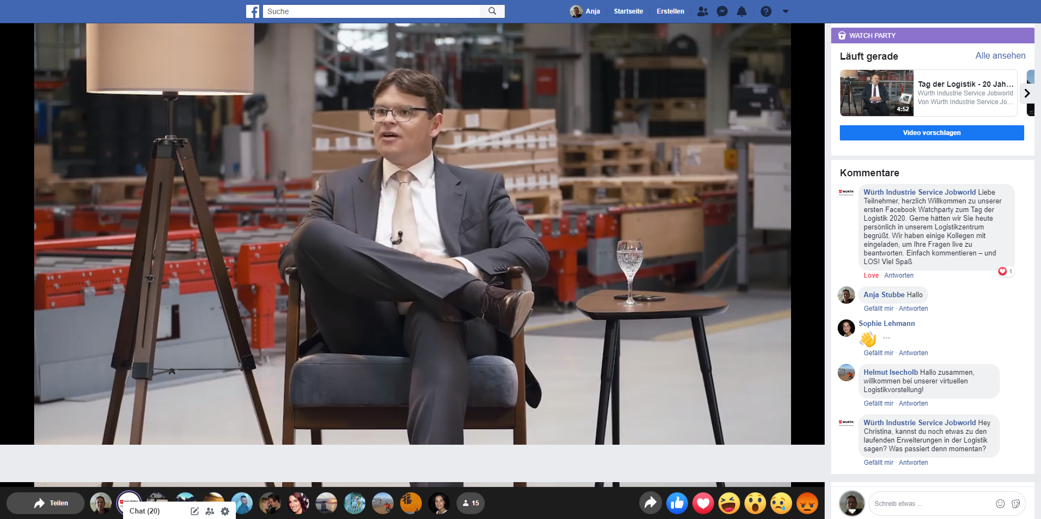React with the laughing Haha emoji

729,503
